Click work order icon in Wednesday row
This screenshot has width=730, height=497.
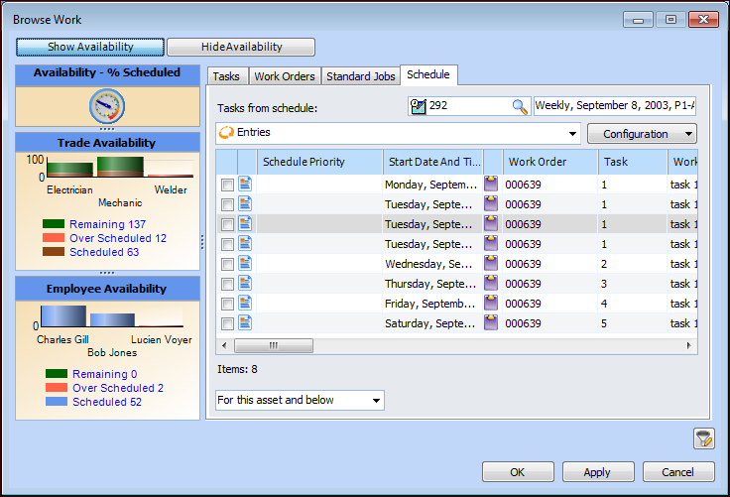[x=492, y=263]
